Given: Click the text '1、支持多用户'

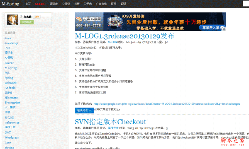Looking at the screenshot, I should pyautogui.click(x=83, y=59).
